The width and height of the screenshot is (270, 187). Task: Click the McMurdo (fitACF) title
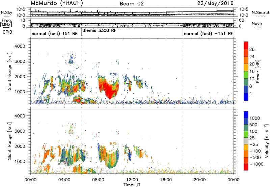point(57,3)
